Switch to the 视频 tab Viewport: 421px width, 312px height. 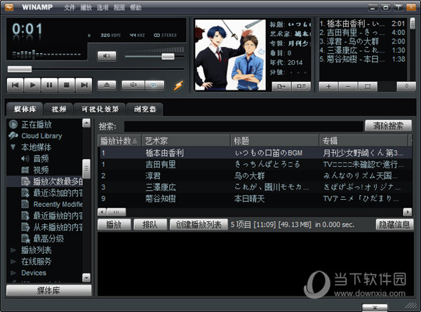pos(58,109)
